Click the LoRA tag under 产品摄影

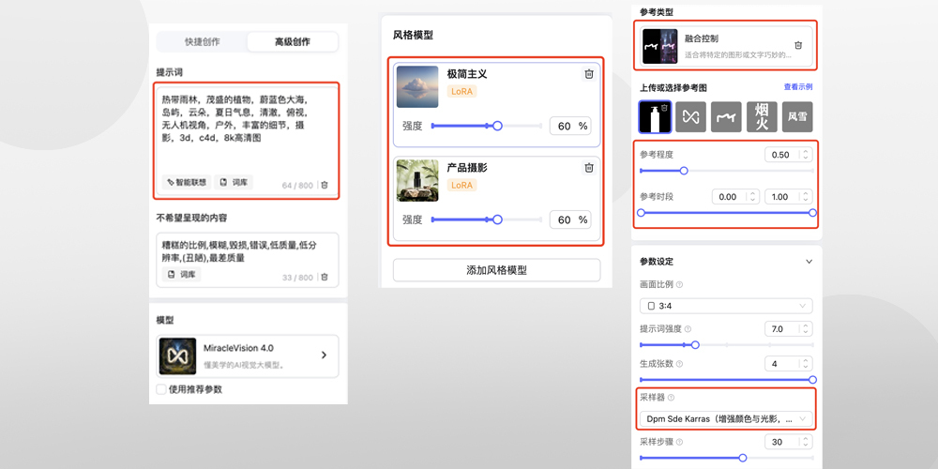click(x=461, y=186)
